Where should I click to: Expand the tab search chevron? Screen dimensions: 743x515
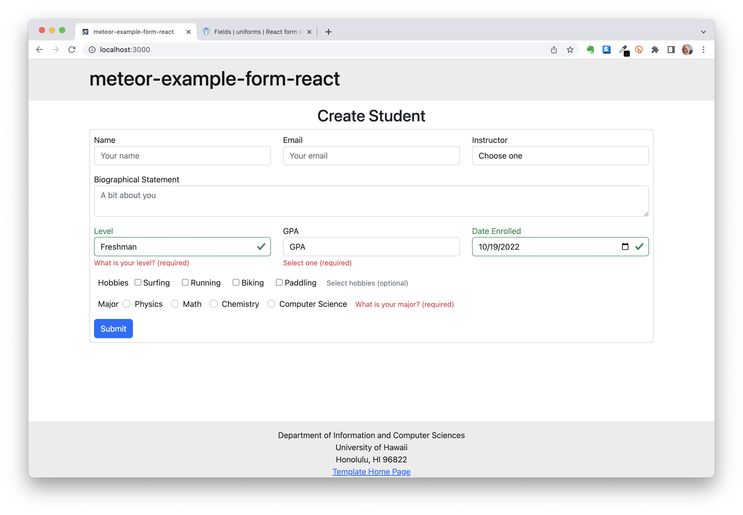[703, 32]
